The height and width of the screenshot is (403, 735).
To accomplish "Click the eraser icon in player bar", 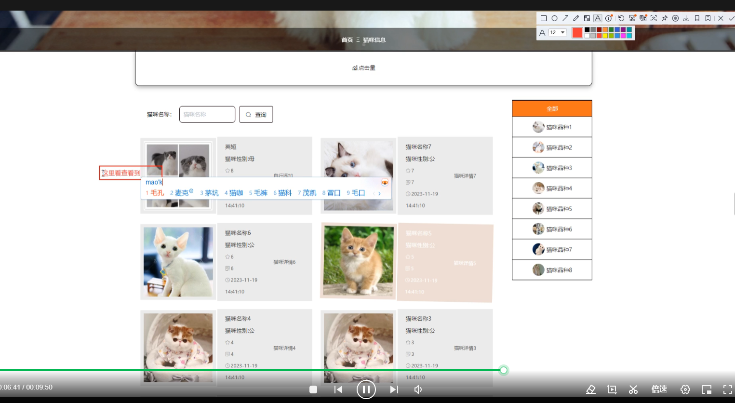I will (x=591, y=390).
